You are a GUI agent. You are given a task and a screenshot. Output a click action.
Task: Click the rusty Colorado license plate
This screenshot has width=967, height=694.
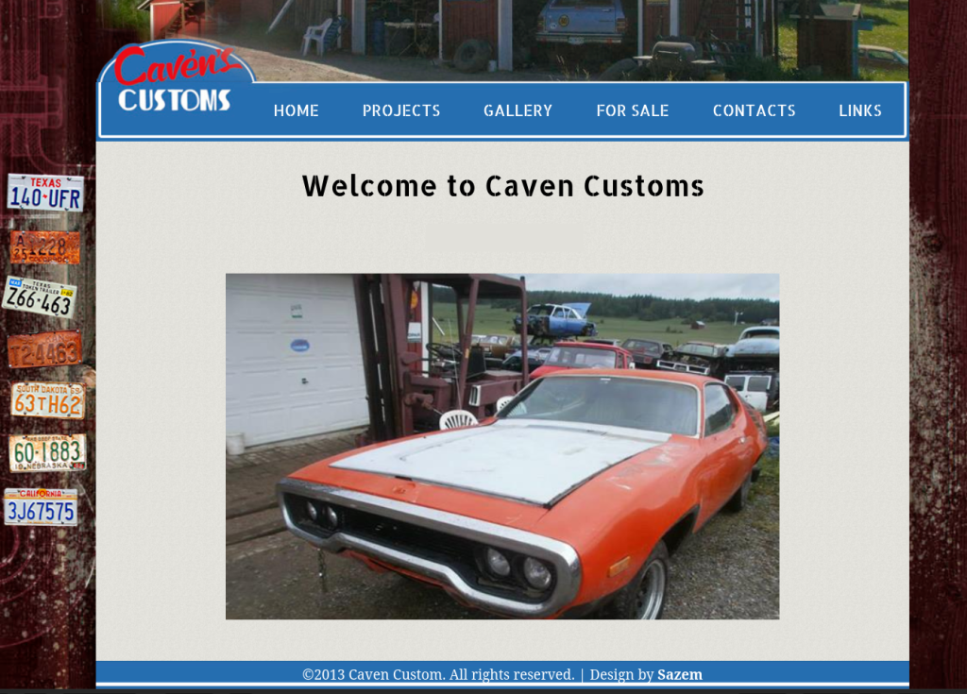[45, 247]
